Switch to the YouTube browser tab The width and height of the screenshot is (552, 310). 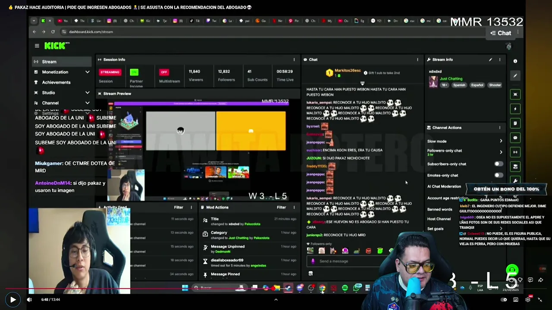point(63,21)
